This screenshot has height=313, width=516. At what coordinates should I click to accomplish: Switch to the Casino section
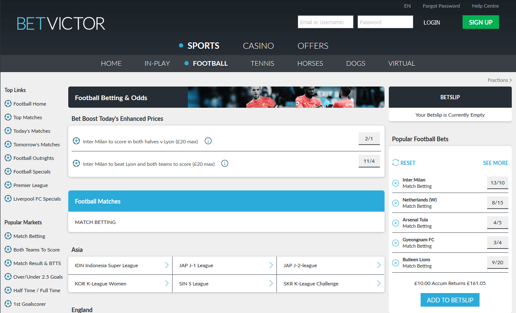(x=258, y=46)
